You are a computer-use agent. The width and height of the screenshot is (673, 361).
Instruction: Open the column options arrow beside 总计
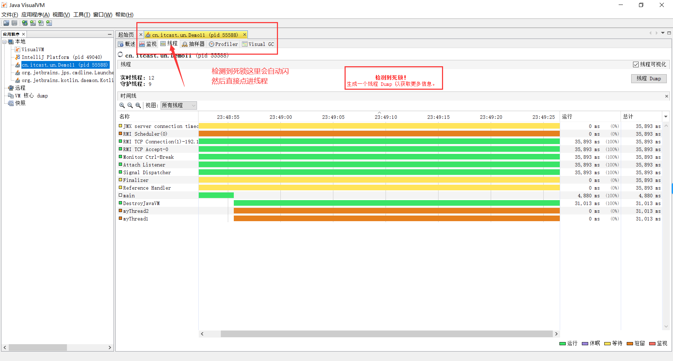[x=666, y=117]
